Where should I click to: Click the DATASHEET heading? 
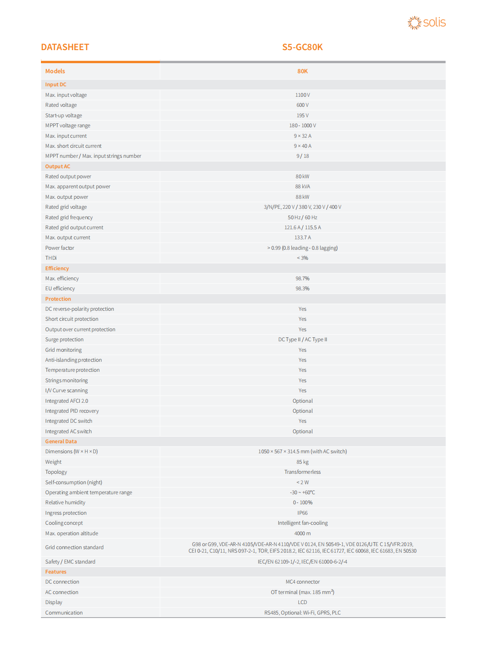(65, 47)
